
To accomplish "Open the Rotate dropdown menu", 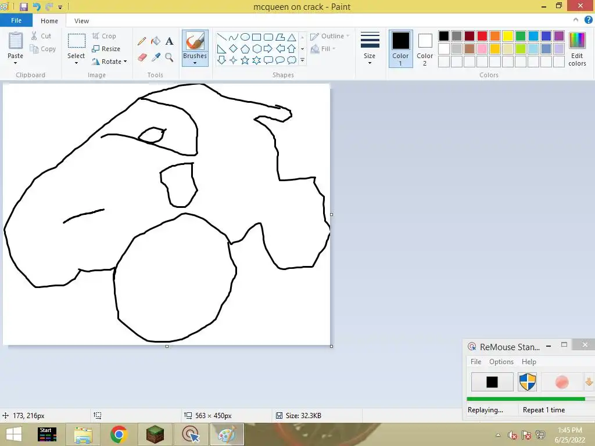I will click(109, 62).
